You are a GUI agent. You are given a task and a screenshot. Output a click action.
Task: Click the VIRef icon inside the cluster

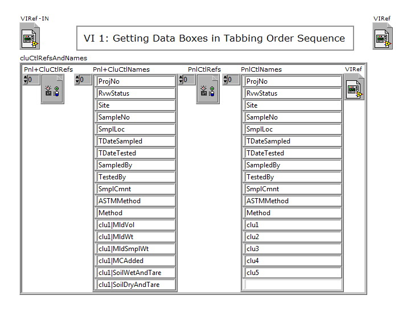click(354, 87)
